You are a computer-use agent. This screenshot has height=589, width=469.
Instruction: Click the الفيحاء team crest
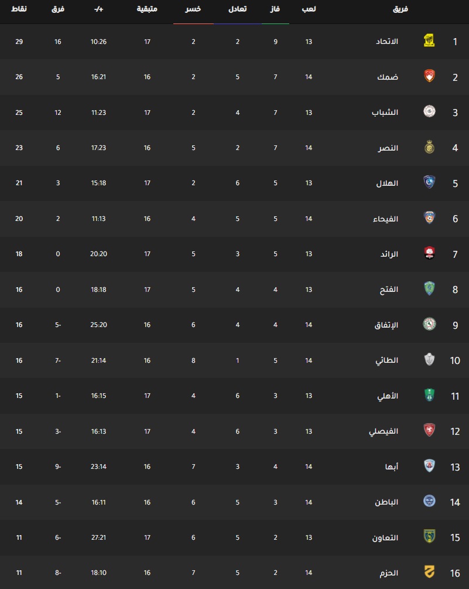coord(429,218)
